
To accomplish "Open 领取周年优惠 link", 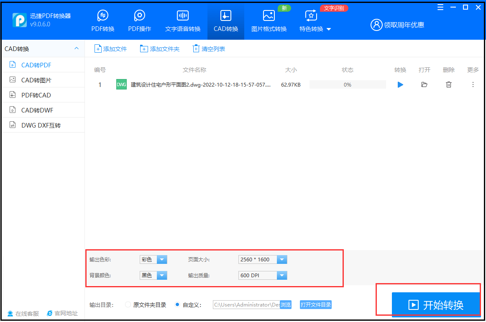I will tap(404, 25).
